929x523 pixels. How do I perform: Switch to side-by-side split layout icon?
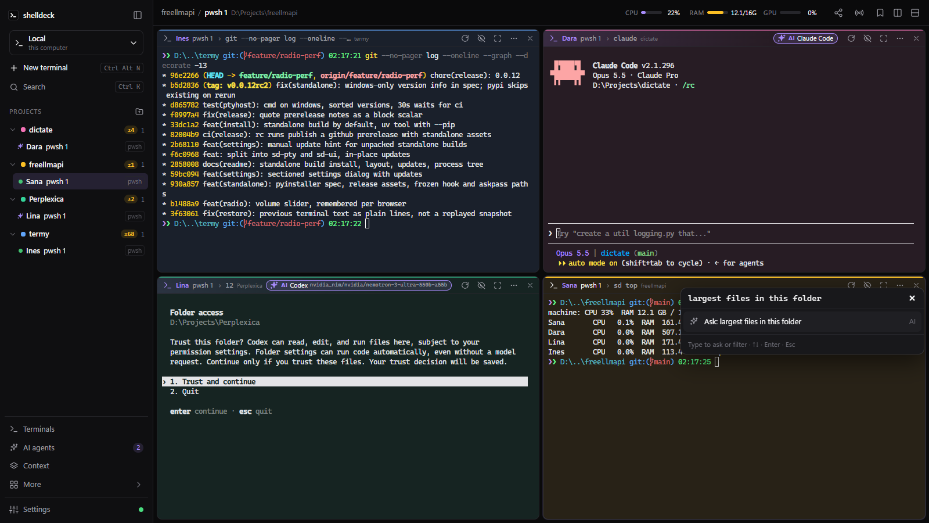898,13
